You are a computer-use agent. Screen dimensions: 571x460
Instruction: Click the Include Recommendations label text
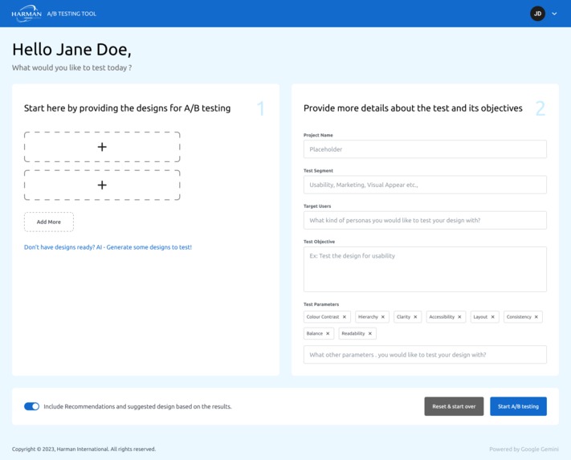(x=137, y=406)
